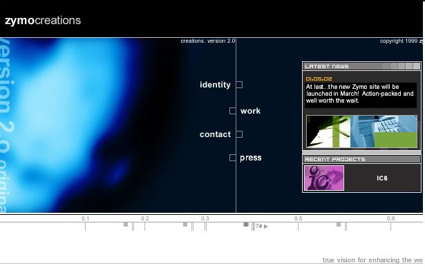This screenshot has height=272, width=425.
Task: Click the square marker next to press
Action: tap(233, 158)
